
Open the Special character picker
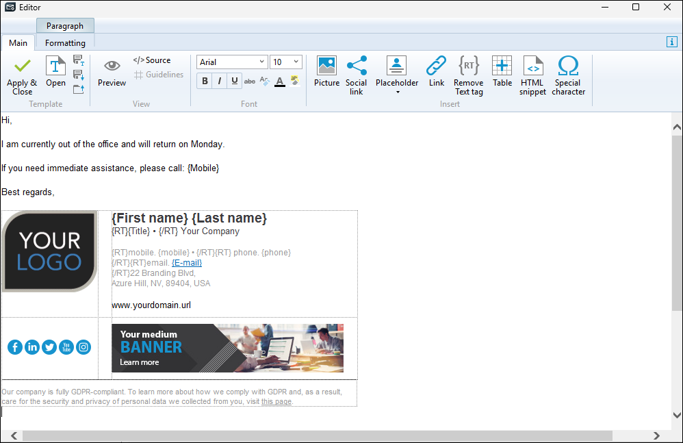(x=568, y=74)
